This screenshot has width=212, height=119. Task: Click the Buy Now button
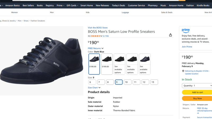pos(197,98)
